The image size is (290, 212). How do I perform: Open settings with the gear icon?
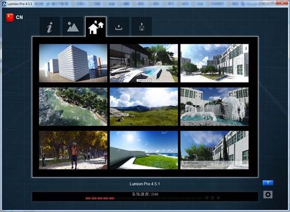pos(268,195)
